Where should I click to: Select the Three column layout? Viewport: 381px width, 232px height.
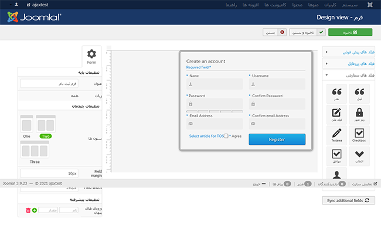click(35, 152)
